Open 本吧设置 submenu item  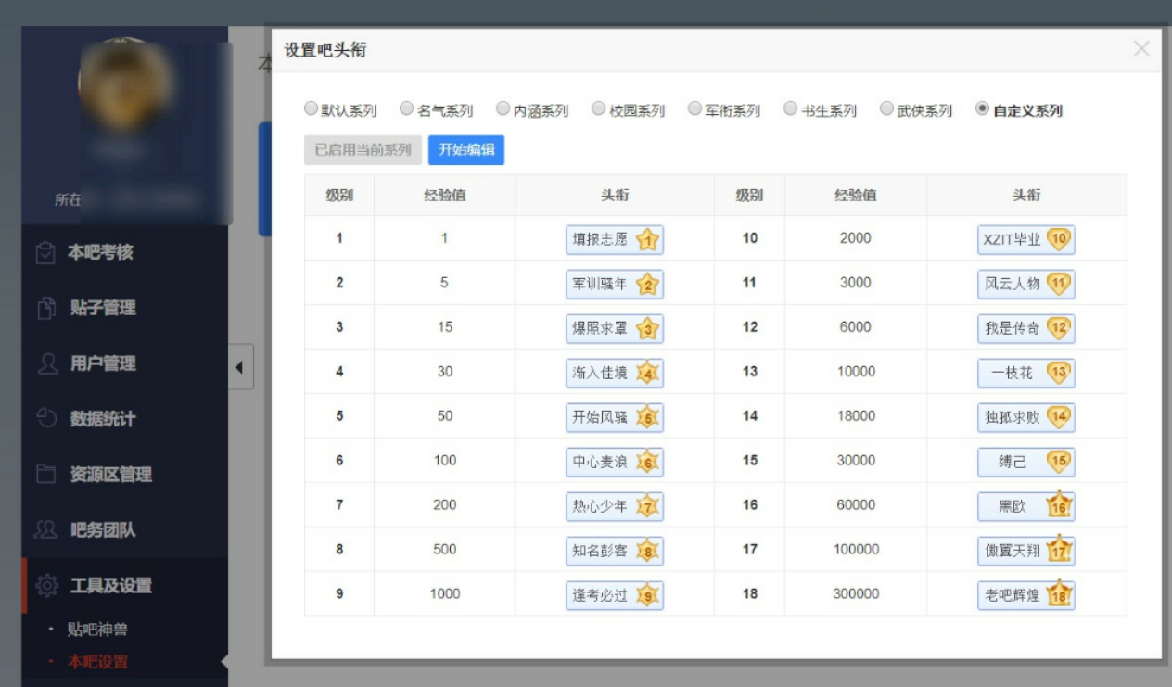click(x=97, y=662)
